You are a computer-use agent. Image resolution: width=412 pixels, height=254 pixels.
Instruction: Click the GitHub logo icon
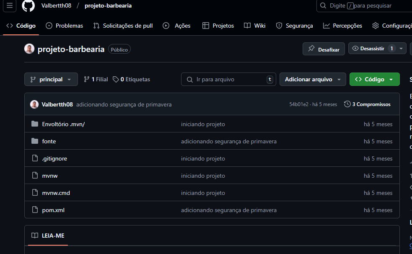click(28, 6)
